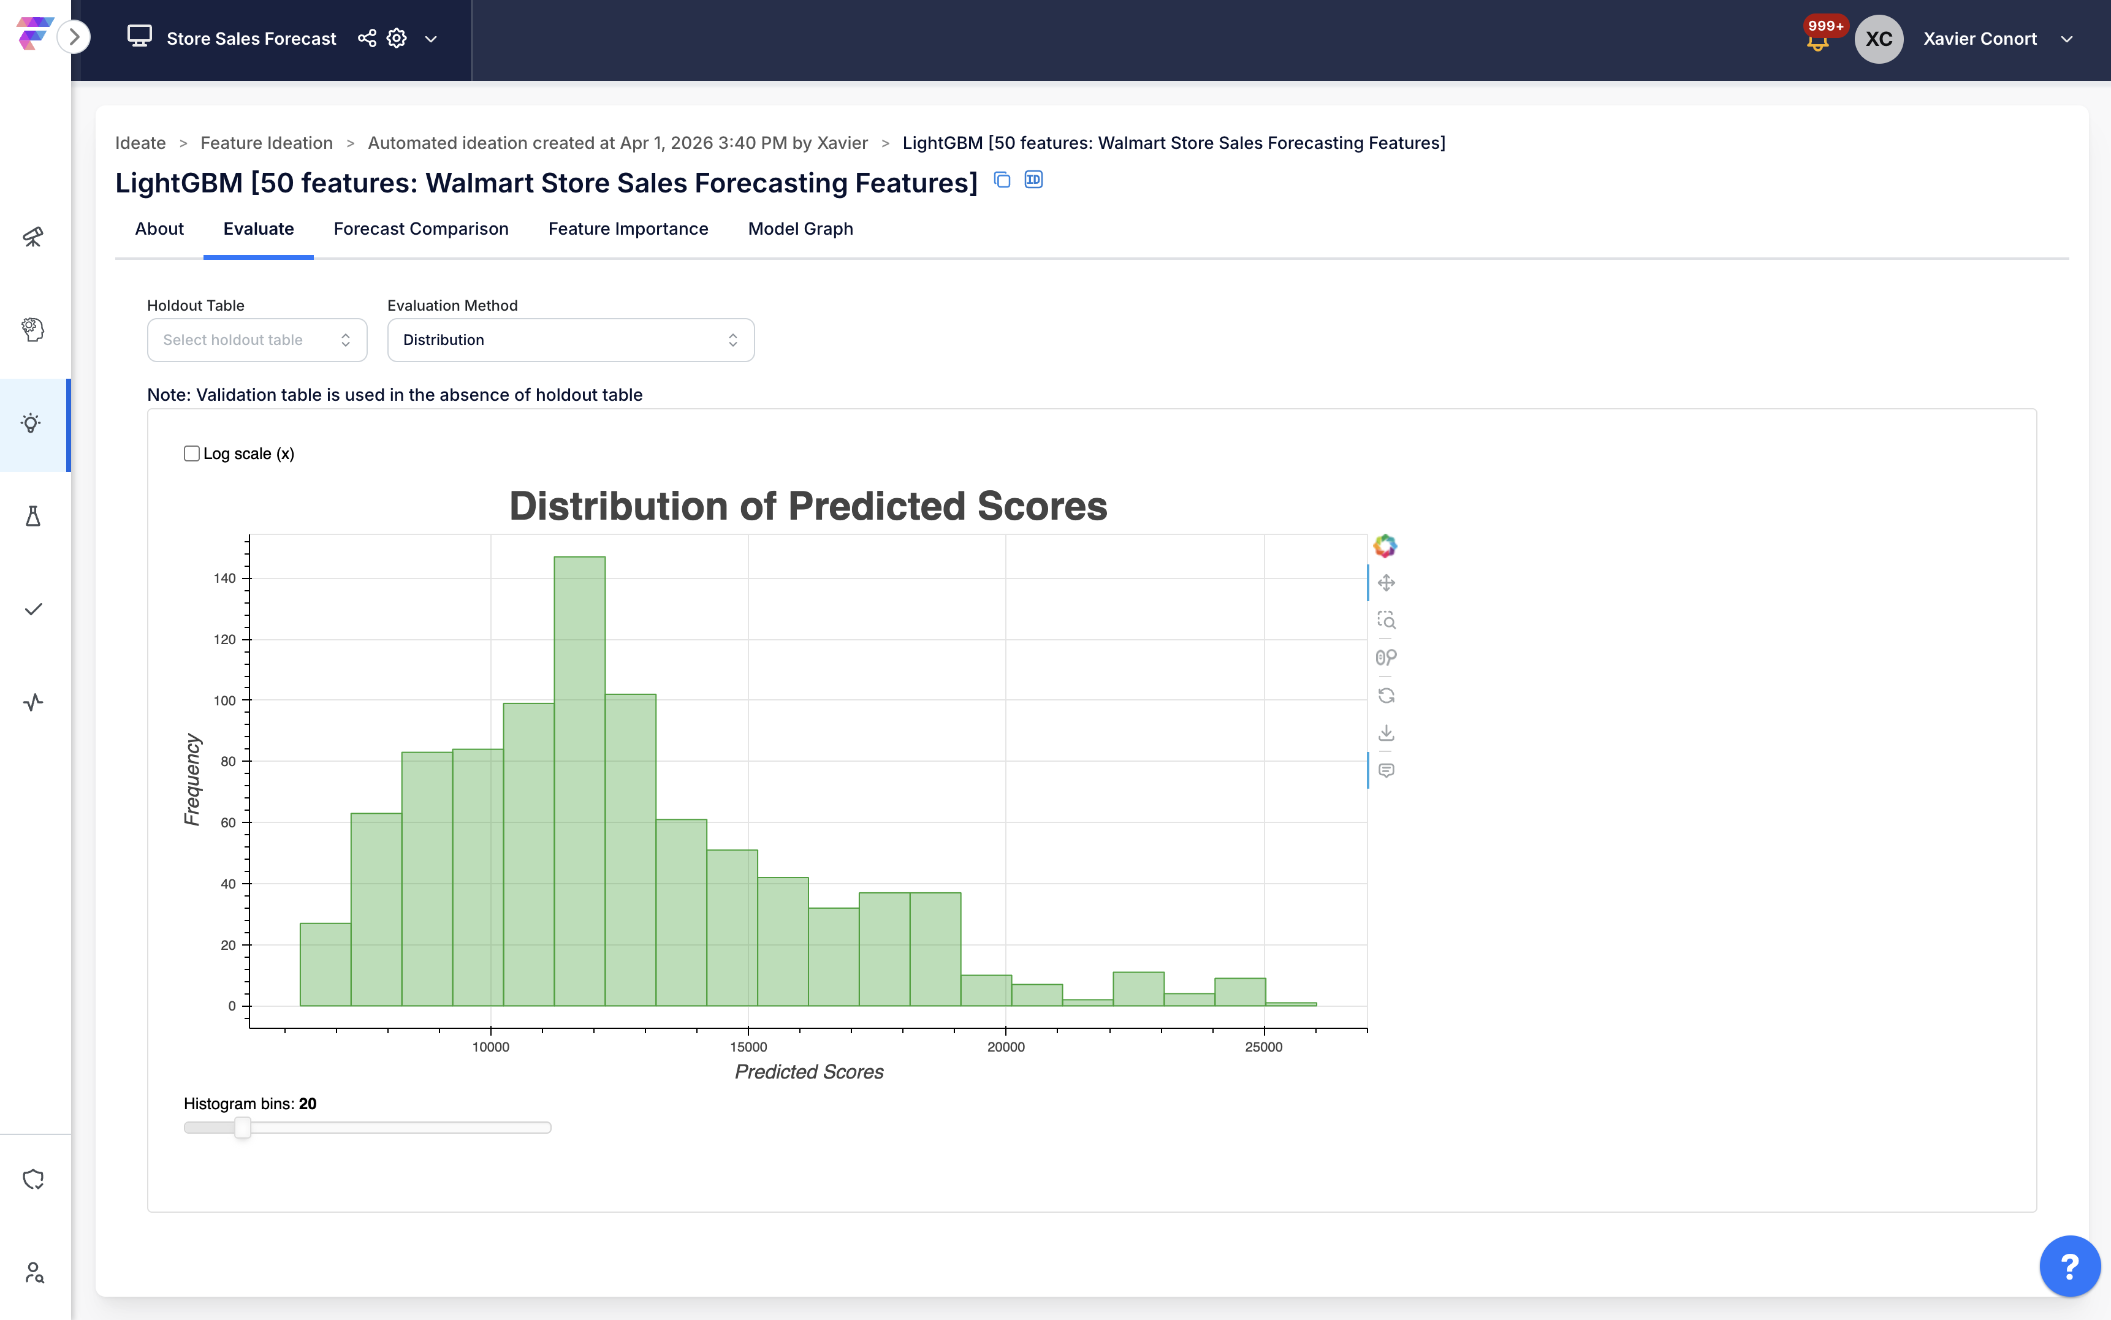Image resolution: width=2111 pixels, height=1320 pixels.
Task: Select the shield security icon in sidebar
Action: 33,1178
